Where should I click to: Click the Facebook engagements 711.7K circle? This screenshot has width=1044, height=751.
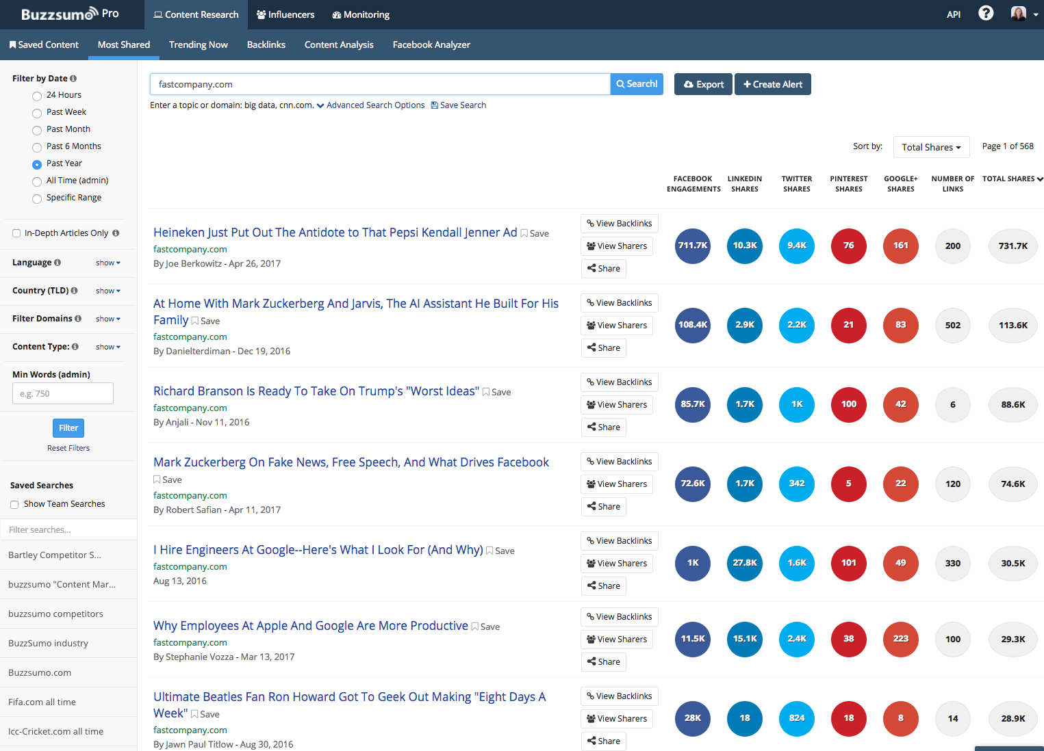click(692, 246)
